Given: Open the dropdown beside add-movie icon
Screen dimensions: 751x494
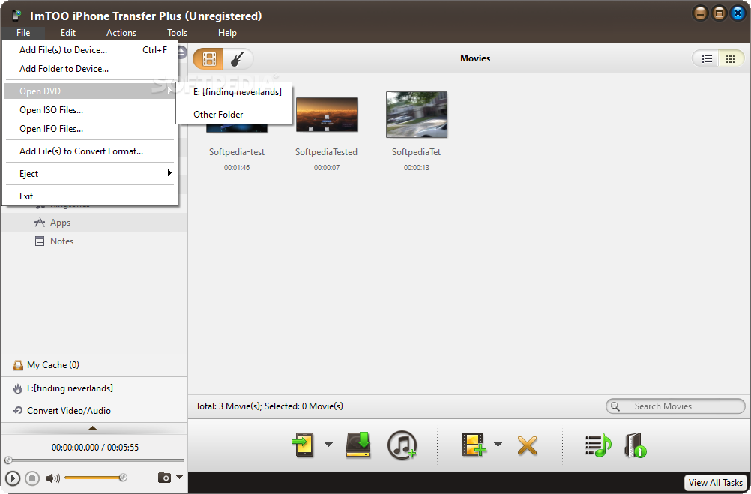Looking at the screenshot, I should click(x=498, y=445).
